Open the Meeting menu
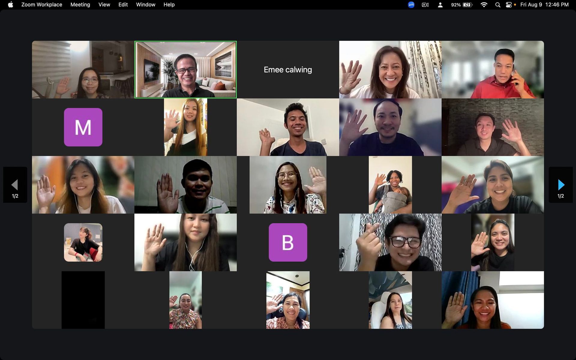This screenshot has height=360, width=576. (80, 4)
